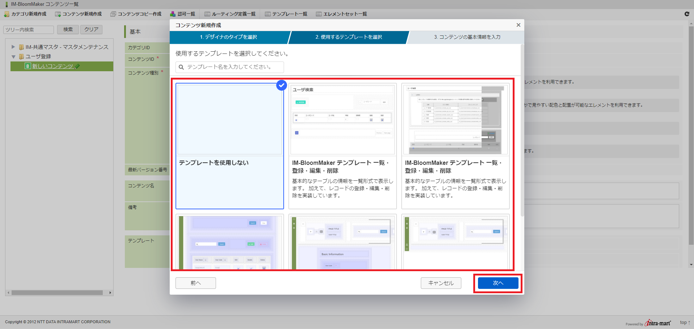Collapse the ユーザ登録 tree node

tap(13, 57)
